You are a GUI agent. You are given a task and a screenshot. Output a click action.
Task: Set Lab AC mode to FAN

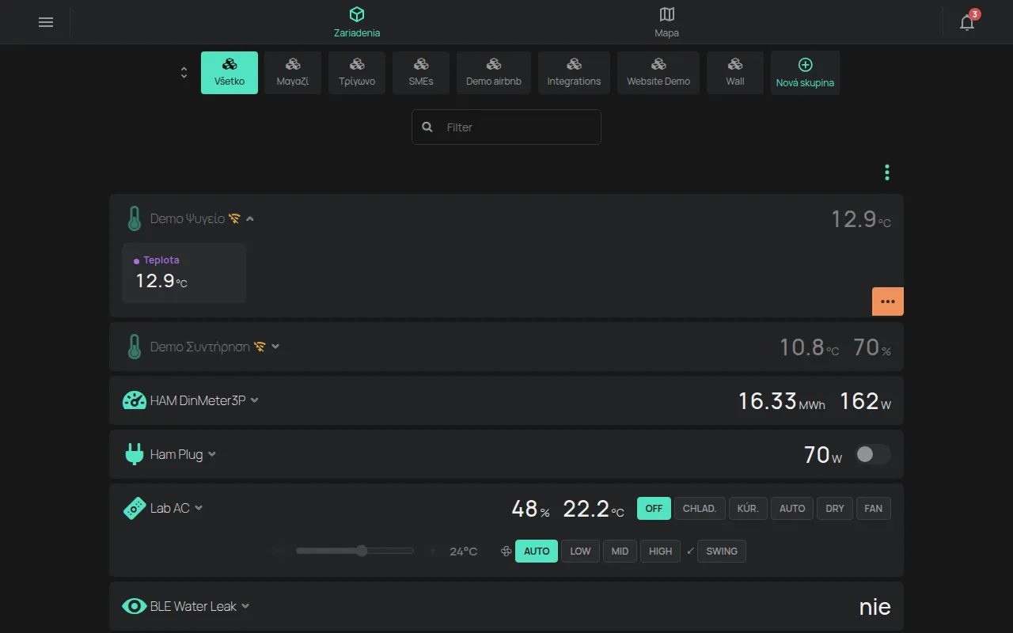click(x=874, y=508)
